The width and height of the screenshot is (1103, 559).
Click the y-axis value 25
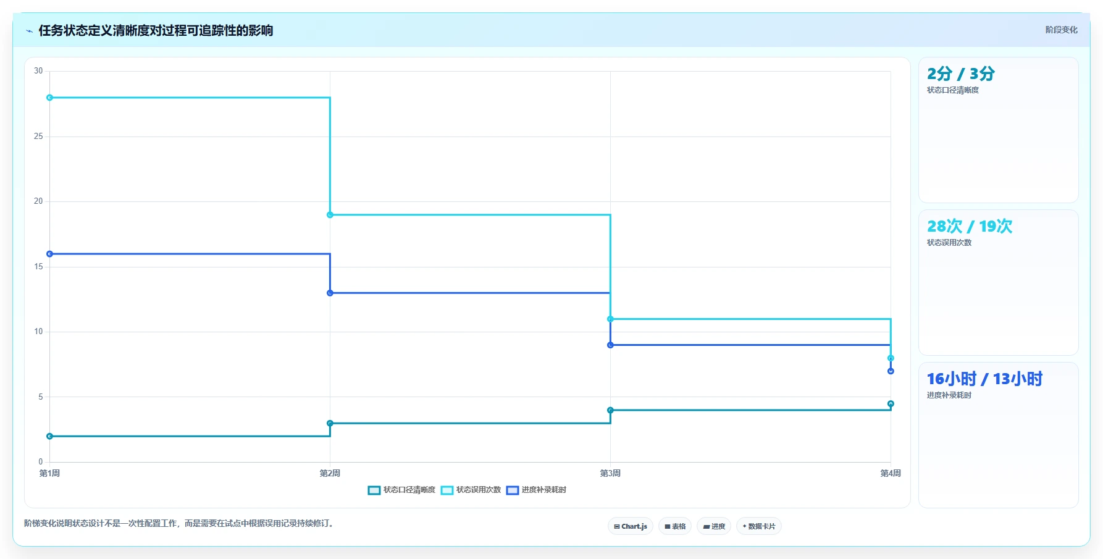tap(38, 137)
